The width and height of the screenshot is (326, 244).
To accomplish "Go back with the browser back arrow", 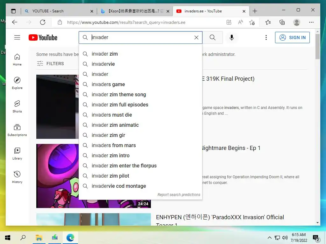I will coord(15,22).
